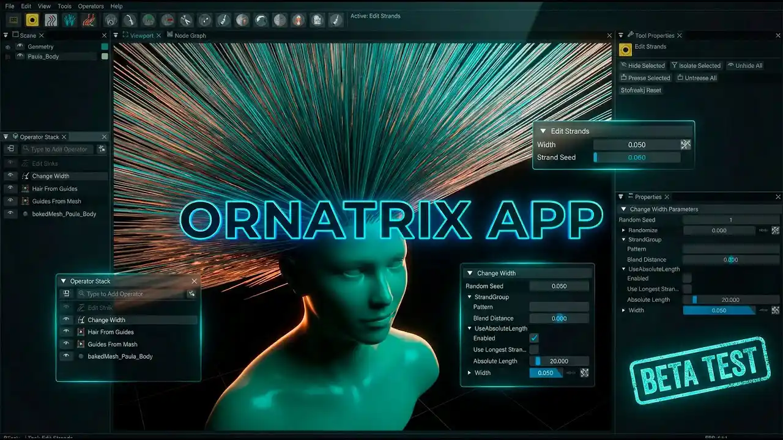Toggle visibility of Hair From Guides in docked stack
783x440 pixels.
(10, 188)
